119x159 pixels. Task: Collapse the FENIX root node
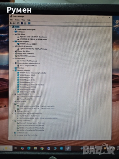coord(11,27)
